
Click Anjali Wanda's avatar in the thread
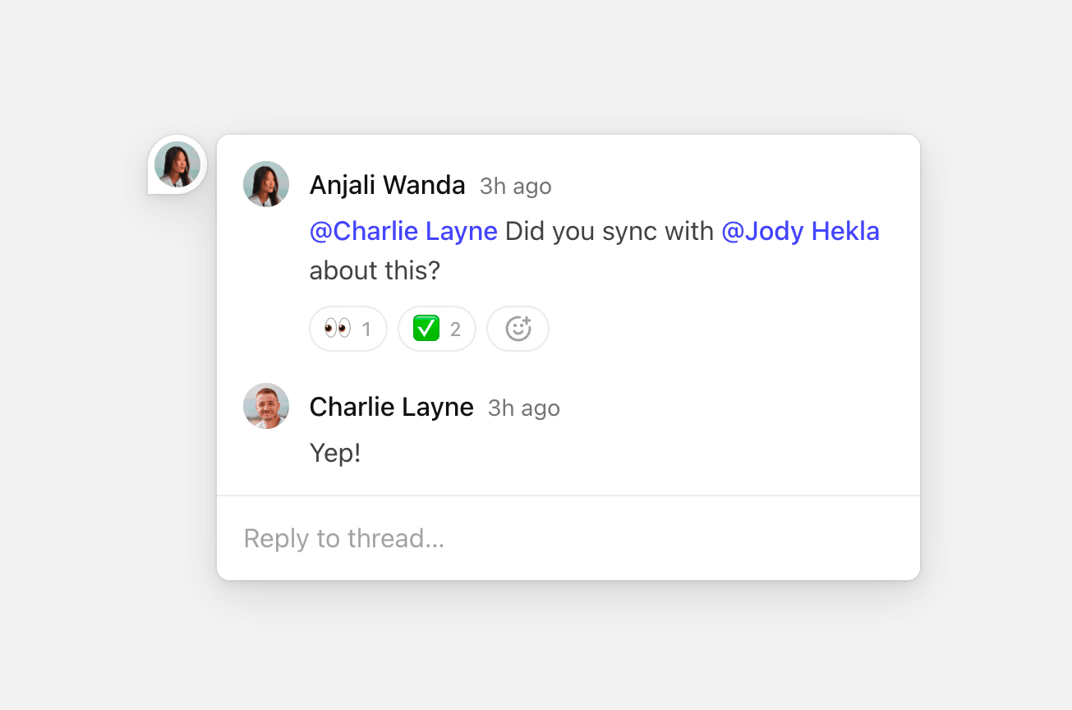pyautogui.click(x=266, y=184)
